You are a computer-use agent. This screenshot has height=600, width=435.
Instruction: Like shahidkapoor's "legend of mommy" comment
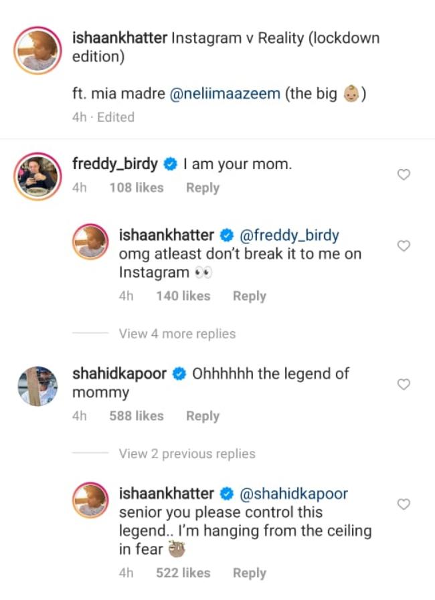pos(404,384)
